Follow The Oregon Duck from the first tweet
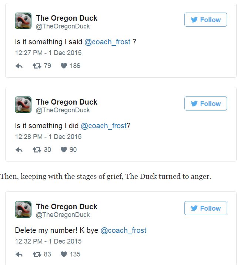The image size is (237, 265). click(x=206, y=20)
